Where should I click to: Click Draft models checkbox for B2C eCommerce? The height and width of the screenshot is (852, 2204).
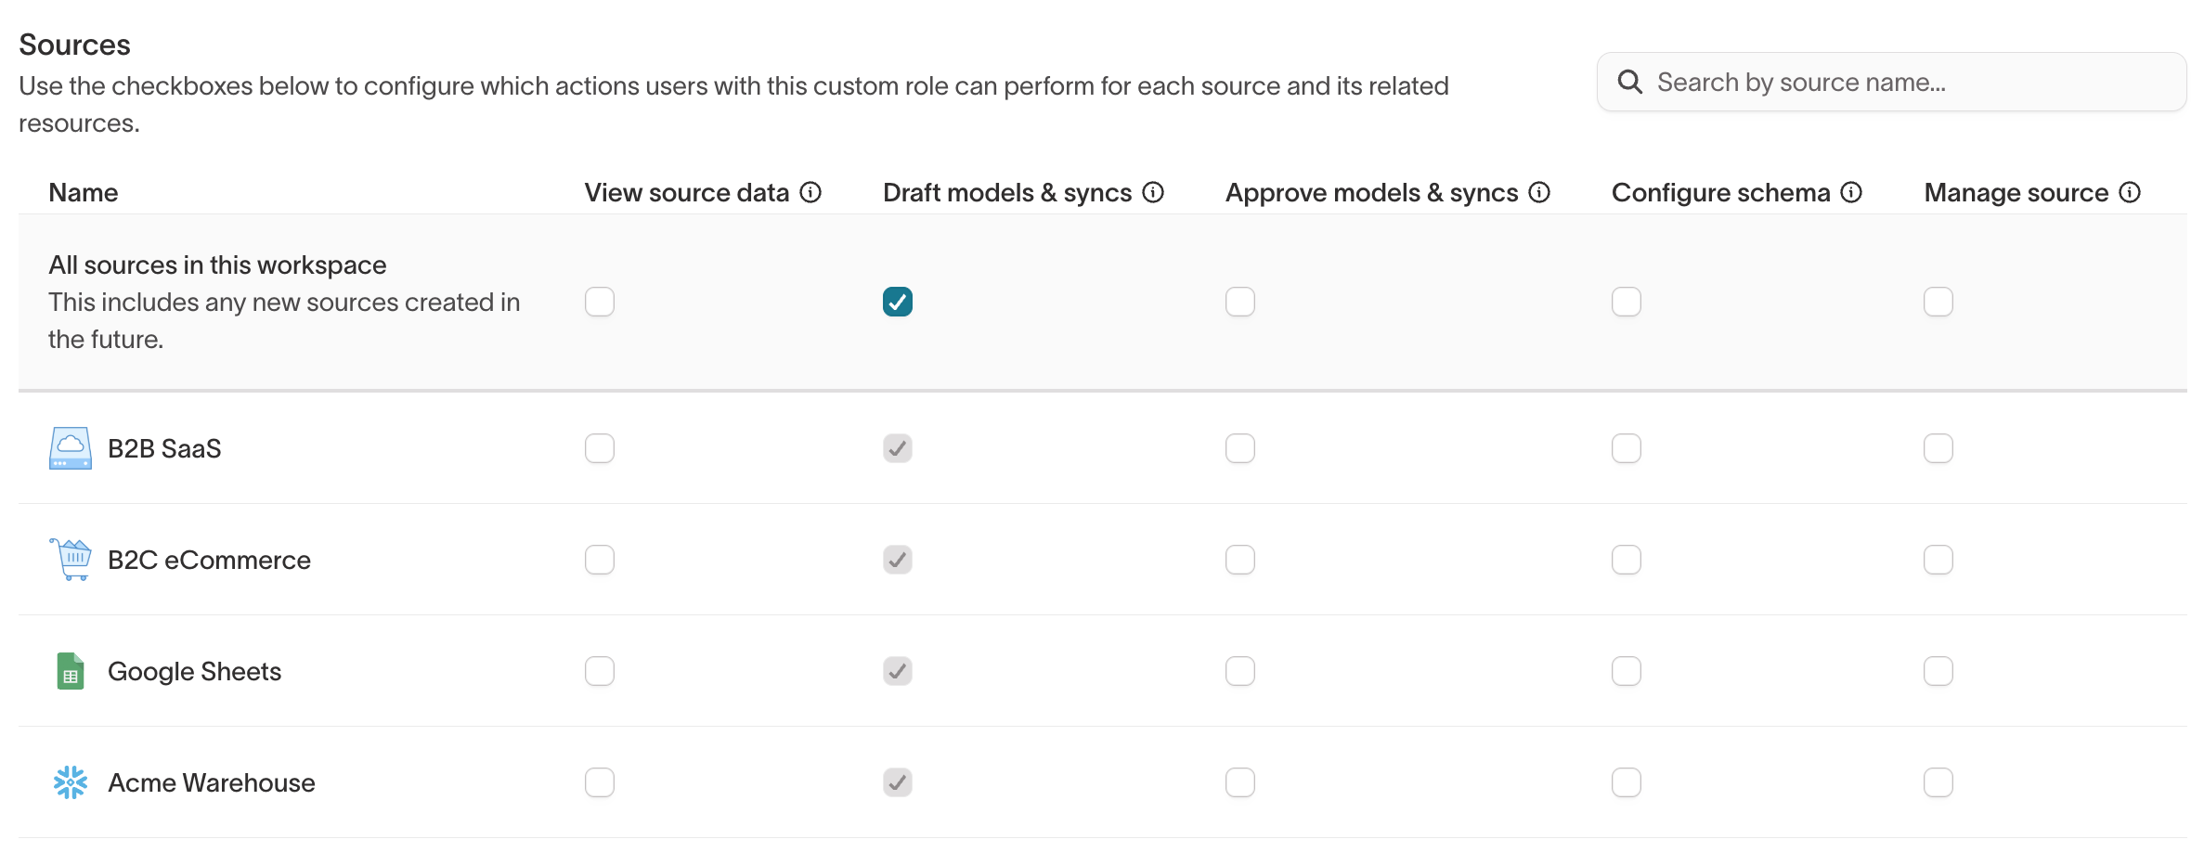[x=898, y=560]
